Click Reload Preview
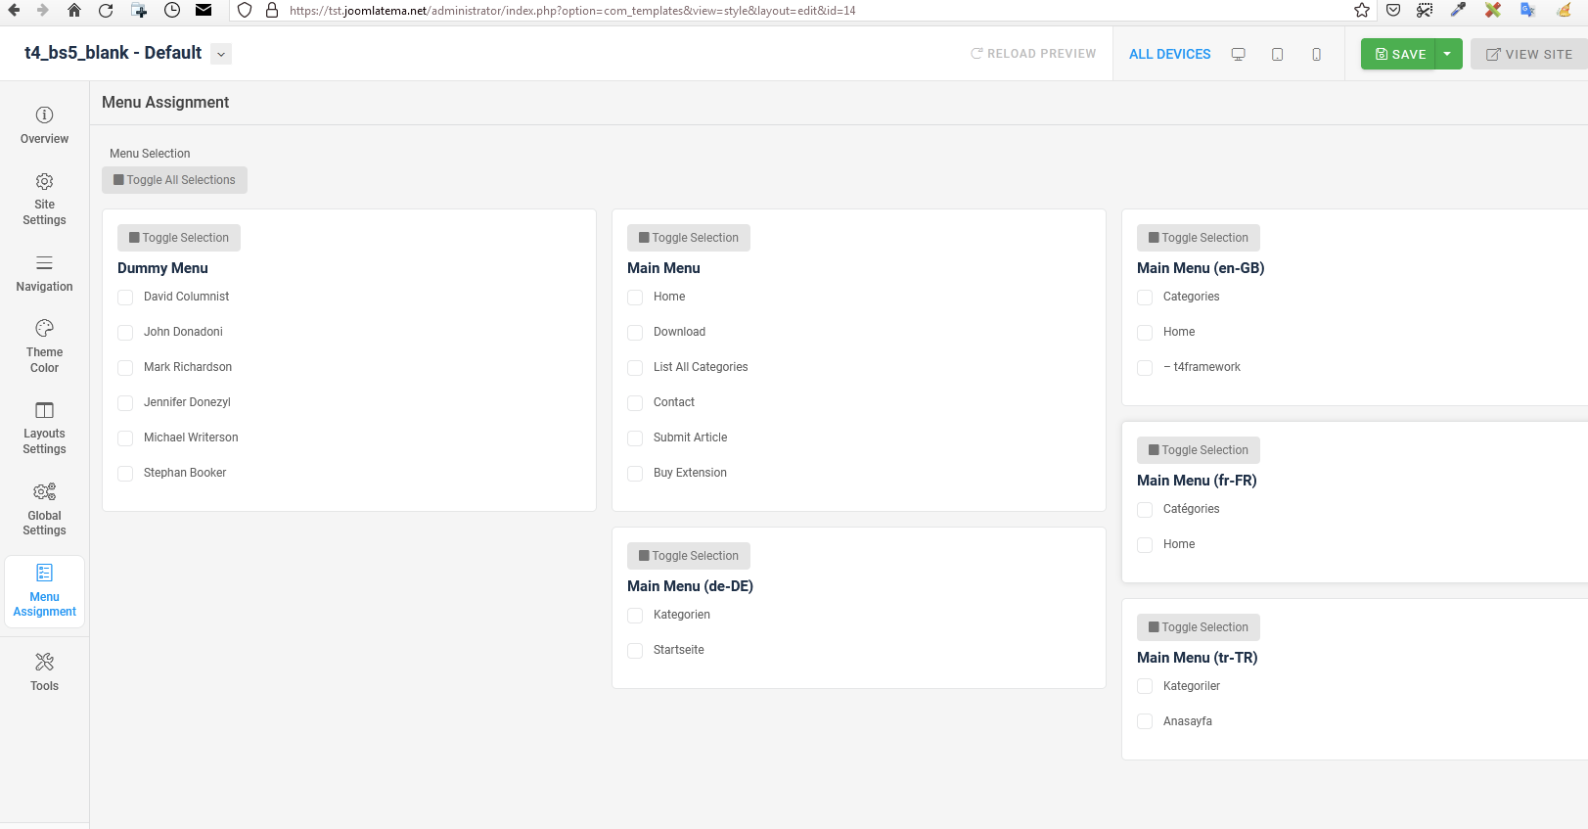Viewport: 1588px width, 829px height. pos(1033,54)
